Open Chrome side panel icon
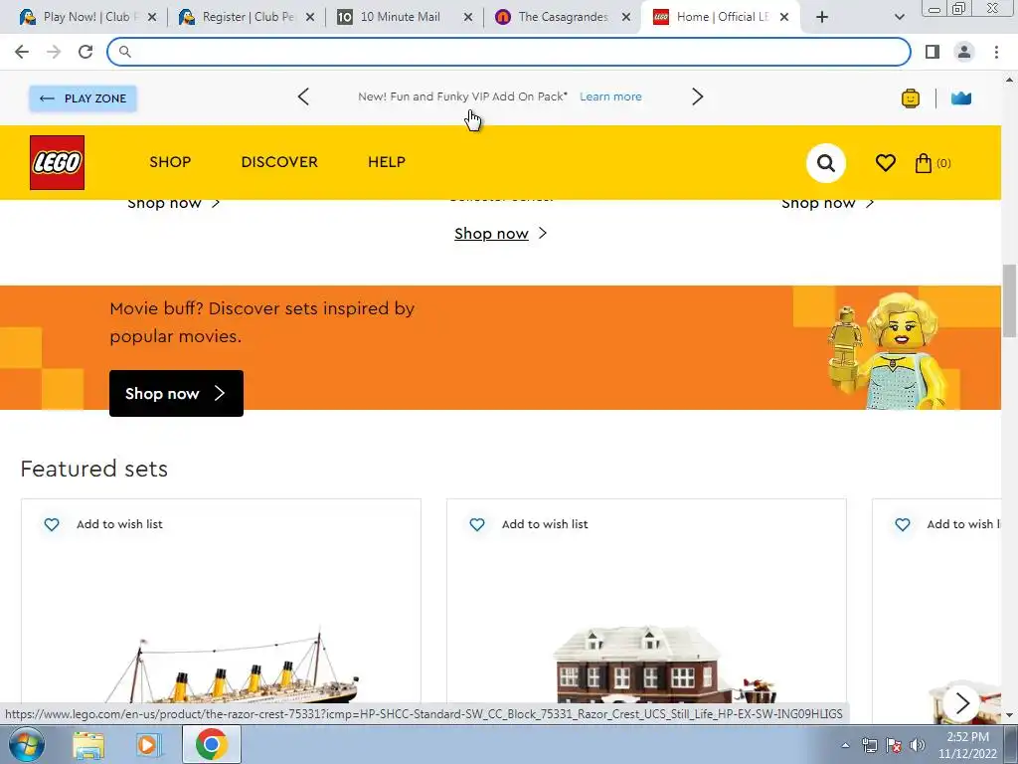This screenshot has width=1018, height=764. pos(933,52)
